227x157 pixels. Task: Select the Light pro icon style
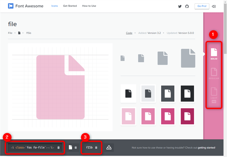pyautogui.click(x=213, y=95)
